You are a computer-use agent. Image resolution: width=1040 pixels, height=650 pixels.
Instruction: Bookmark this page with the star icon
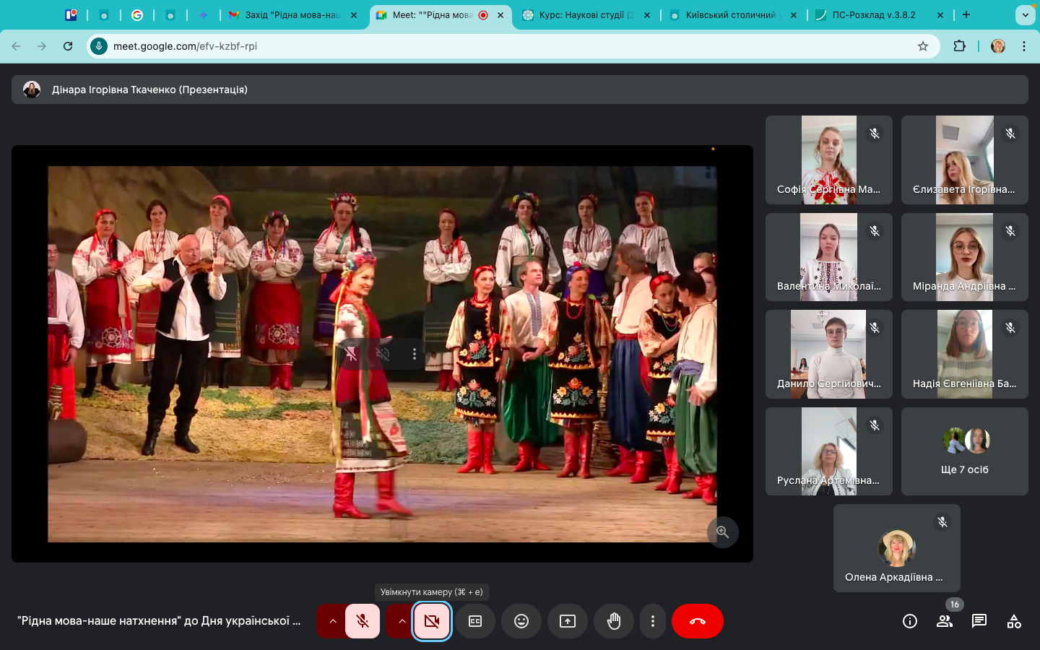tap(923, 46)
